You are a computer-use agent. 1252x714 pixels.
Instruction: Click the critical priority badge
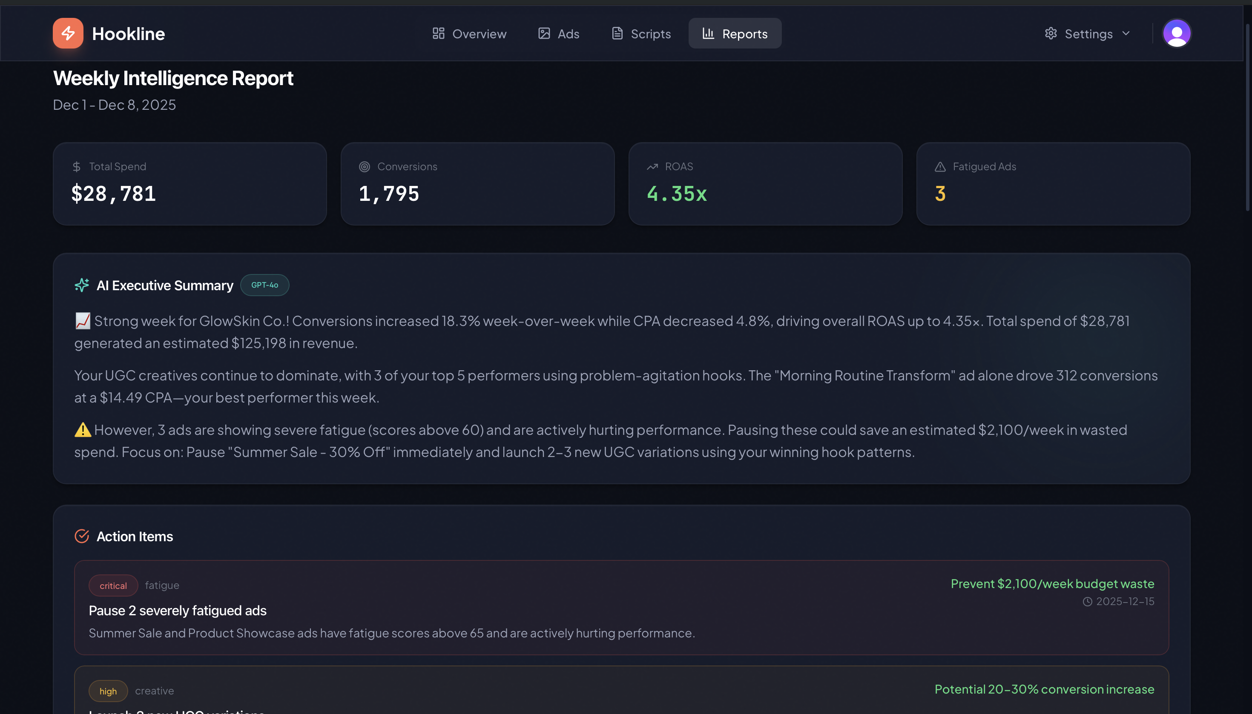pos(113,585)
